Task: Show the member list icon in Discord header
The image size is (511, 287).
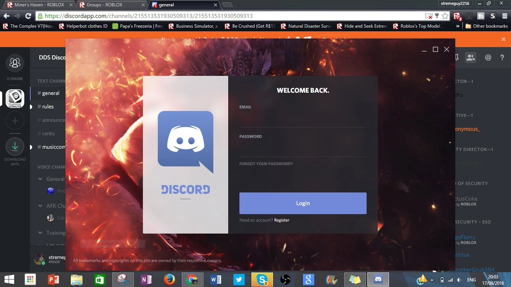Action: pos(471,57)
